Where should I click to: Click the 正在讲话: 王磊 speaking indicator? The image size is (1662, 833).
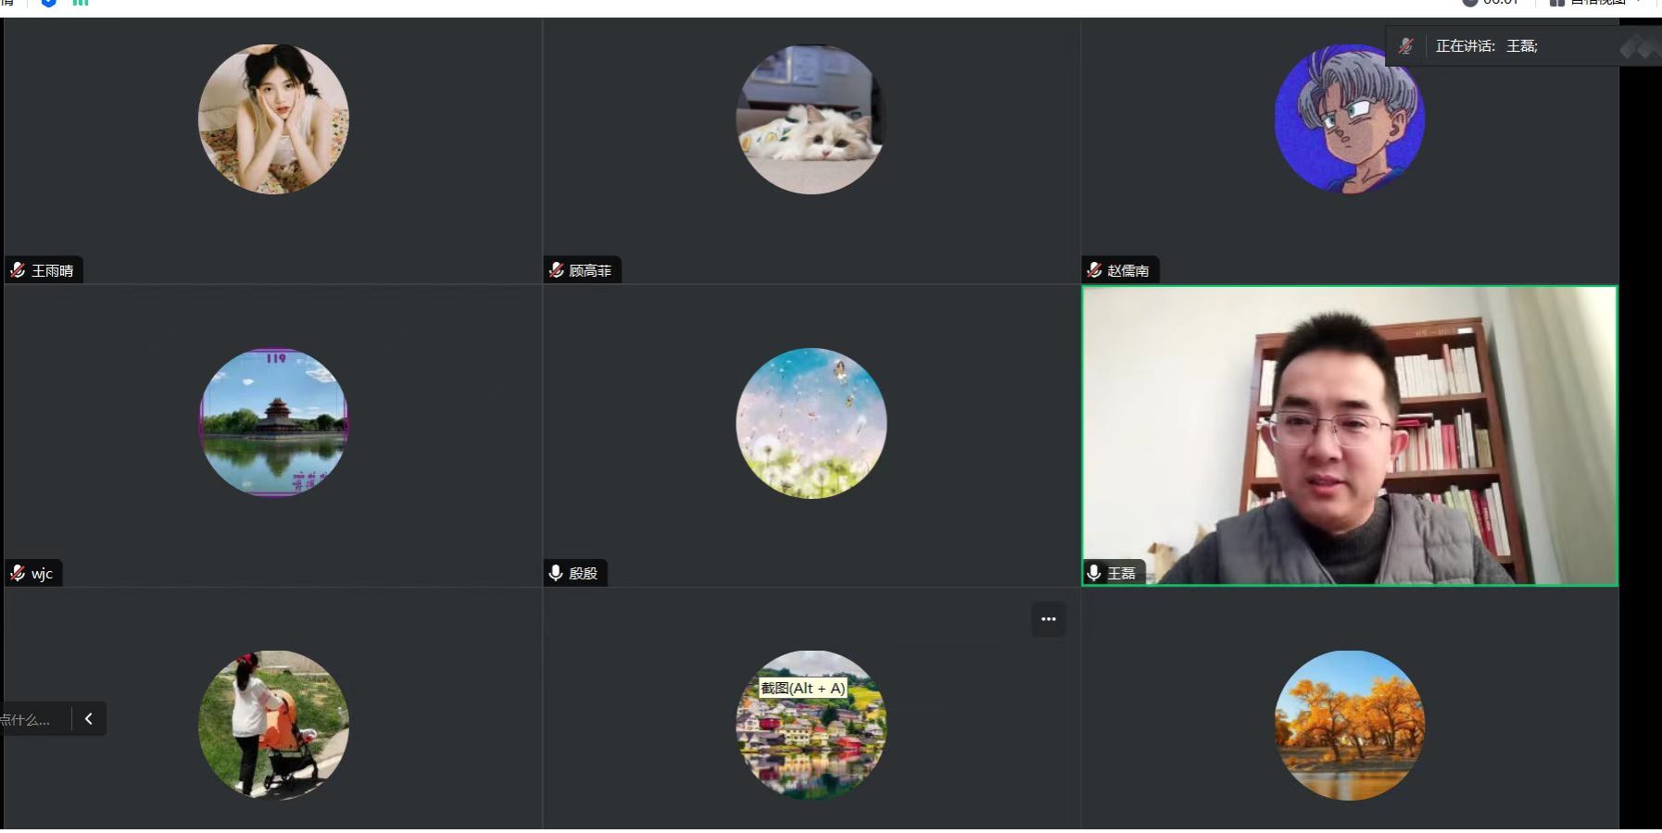pos(1486,45)
